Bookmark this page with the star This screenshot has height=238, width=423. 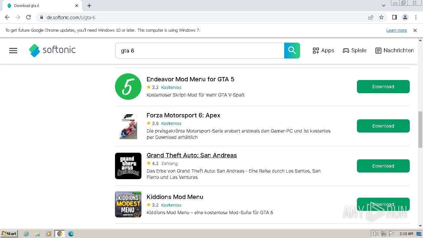click(381, 17)
